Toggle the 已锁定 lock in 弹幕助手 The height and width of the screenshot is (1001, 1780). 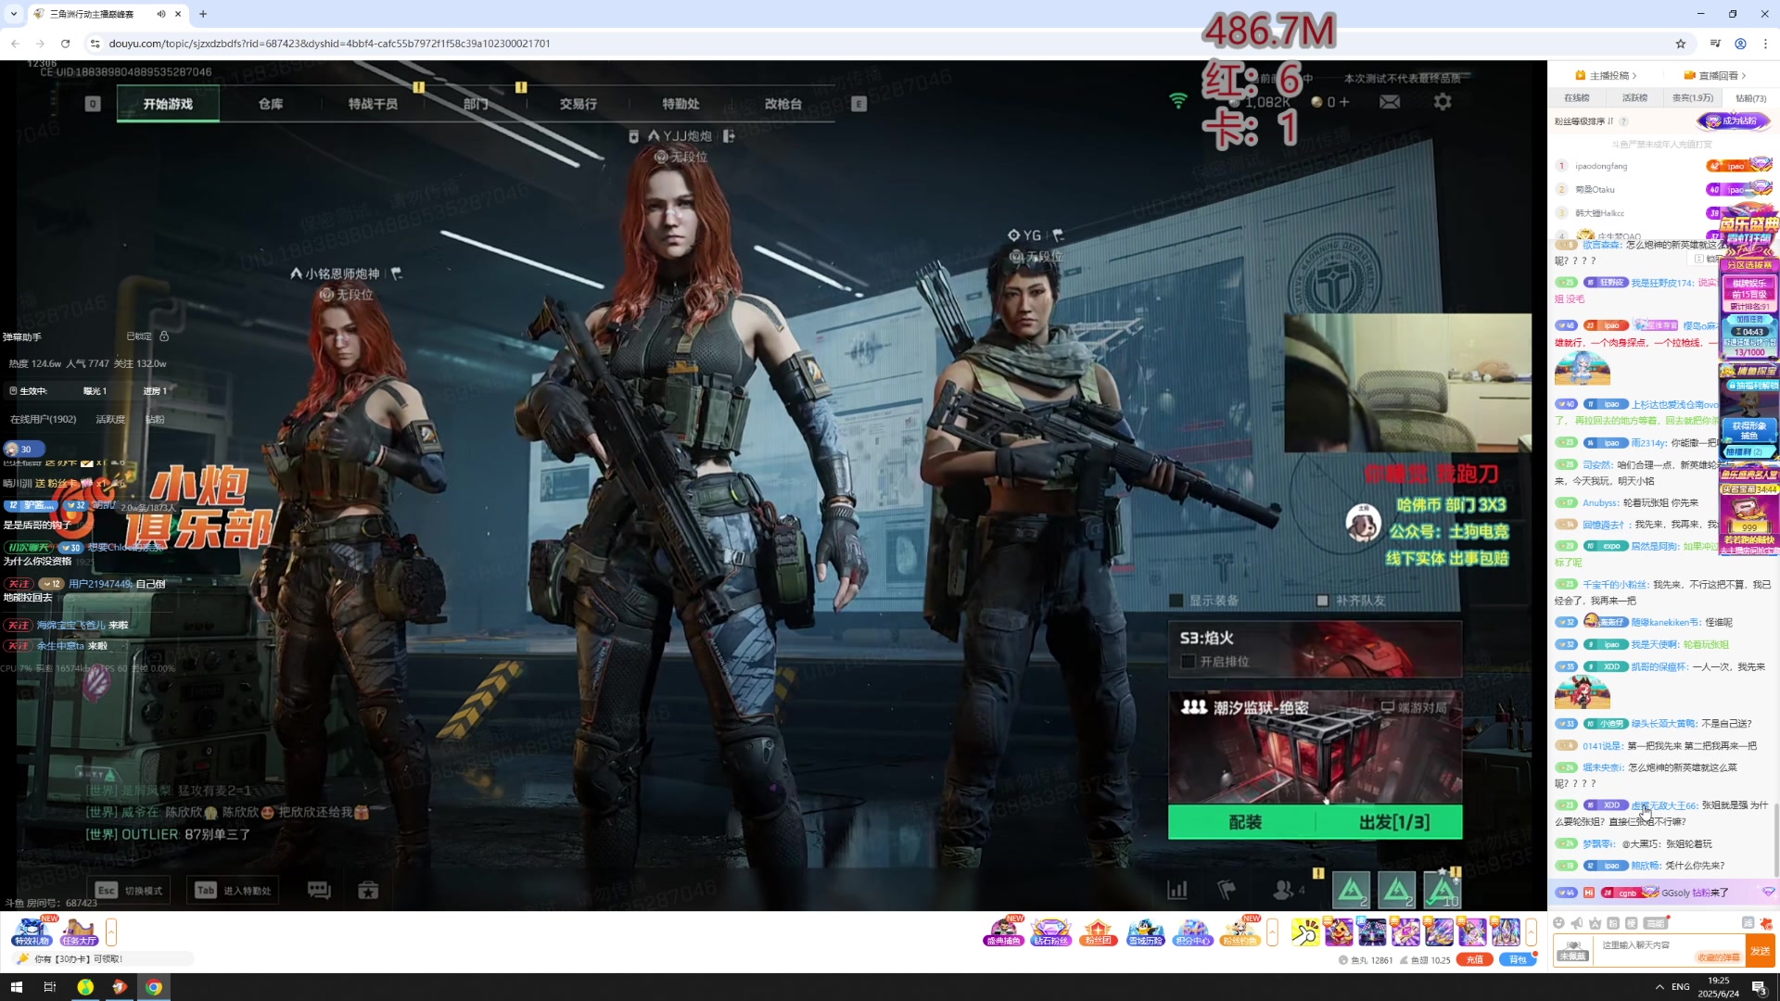tap(164, 336)
